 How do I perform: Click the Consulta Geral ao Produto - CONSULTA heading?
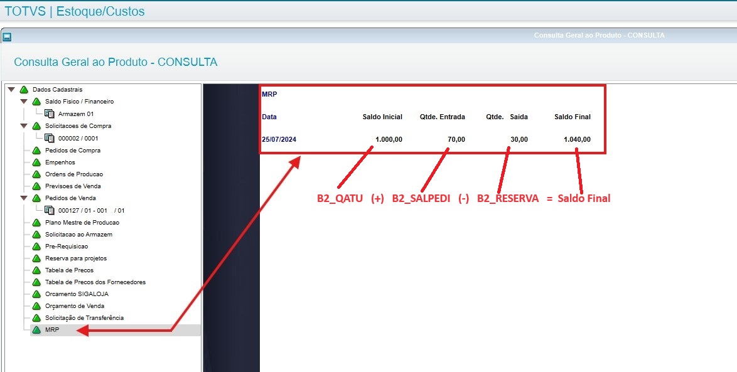(116, 62)
